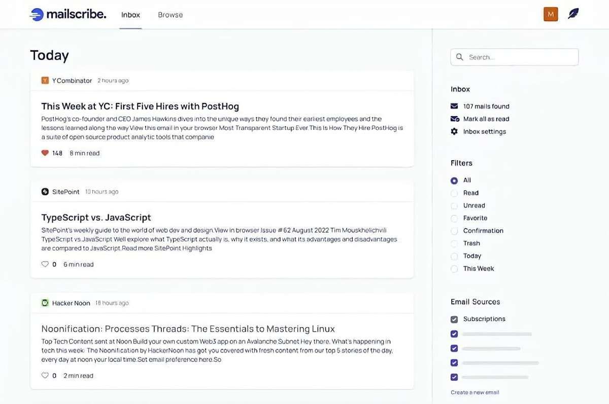The height and width of the screenshot is (404, 609).
Task: Click the mailscribe logo icon
Action: pyautogui.click(x=37, y=15)
